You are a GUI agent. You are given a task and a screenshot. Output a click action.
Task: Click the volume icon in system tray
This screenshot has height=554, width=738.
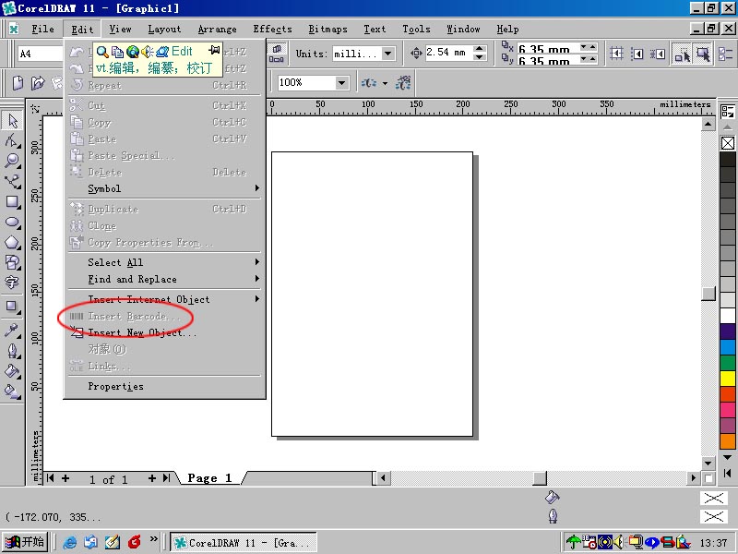click(618, 542)
